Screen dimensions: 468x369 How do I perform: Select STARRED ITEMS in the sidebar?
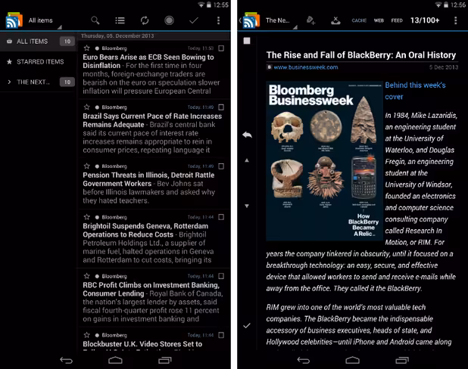[x=38, y=62]
